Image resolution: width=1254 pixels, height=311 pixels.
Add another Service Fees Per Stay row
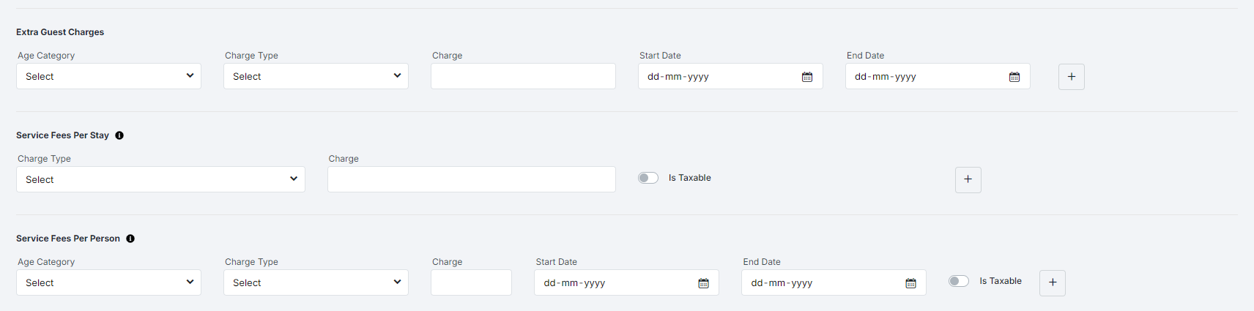tap(968, 180)
